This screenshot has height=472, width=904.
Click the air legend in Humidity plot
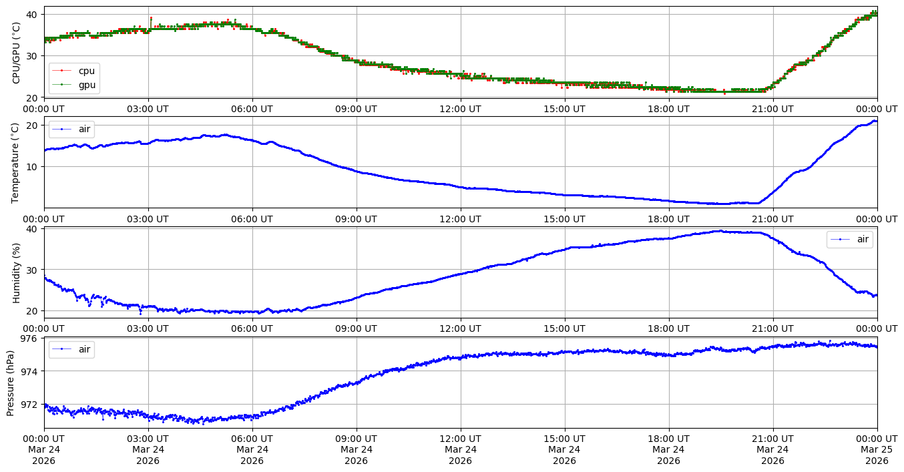pos(849,239)
